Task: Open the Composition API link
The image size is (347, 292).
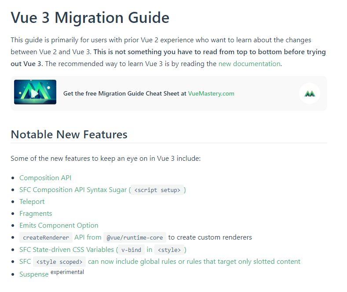Action: 45,178
